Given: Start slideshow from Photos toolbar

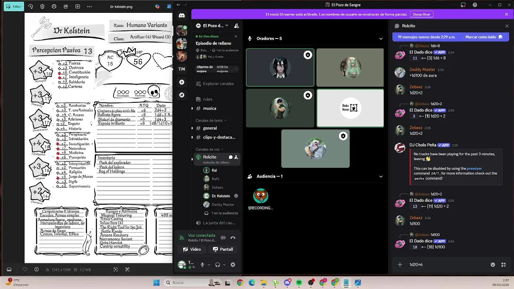Looking at the screenshot, I should coord(78,6).
